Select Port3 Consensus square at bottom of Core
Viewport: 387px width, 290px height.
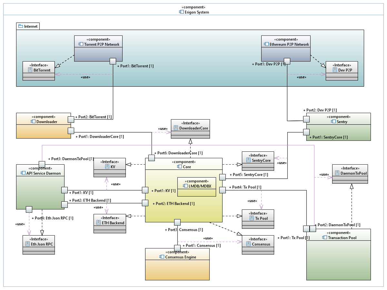pos(177,222)
